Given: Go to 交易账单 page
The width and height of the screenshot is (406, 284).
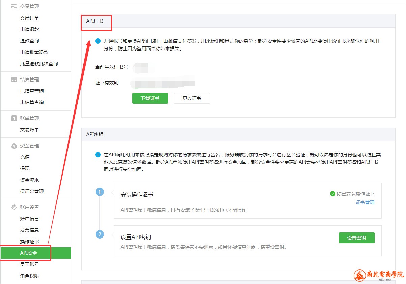Looking at the screenshot, I should point(29,130).
